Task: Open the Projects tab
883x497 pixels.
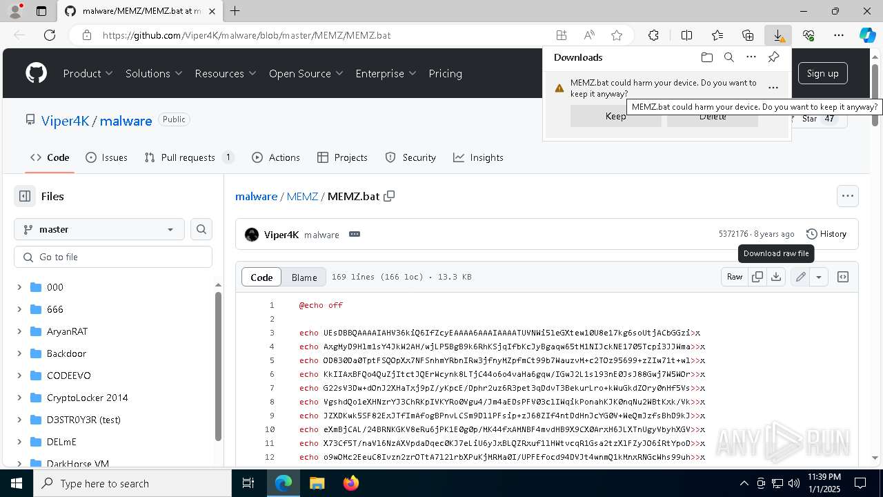Action: (x=342, y=157)
